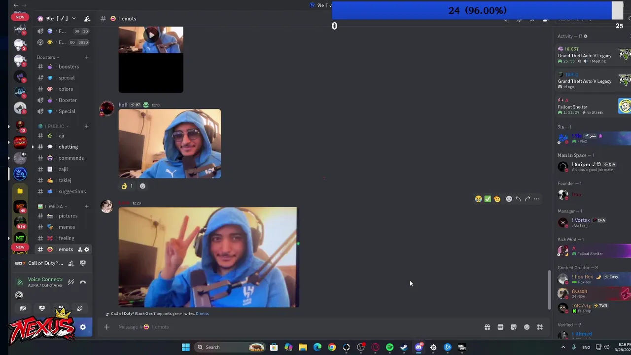Image resolution: width=631 pixels, height=355 pixels.
Task: Open gift icon in message bar
Action: 487,327
